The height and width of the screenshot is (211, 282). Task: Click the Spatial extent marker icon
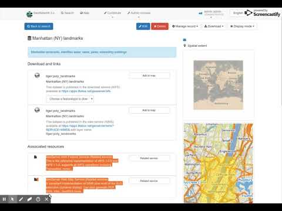point(184,46)
